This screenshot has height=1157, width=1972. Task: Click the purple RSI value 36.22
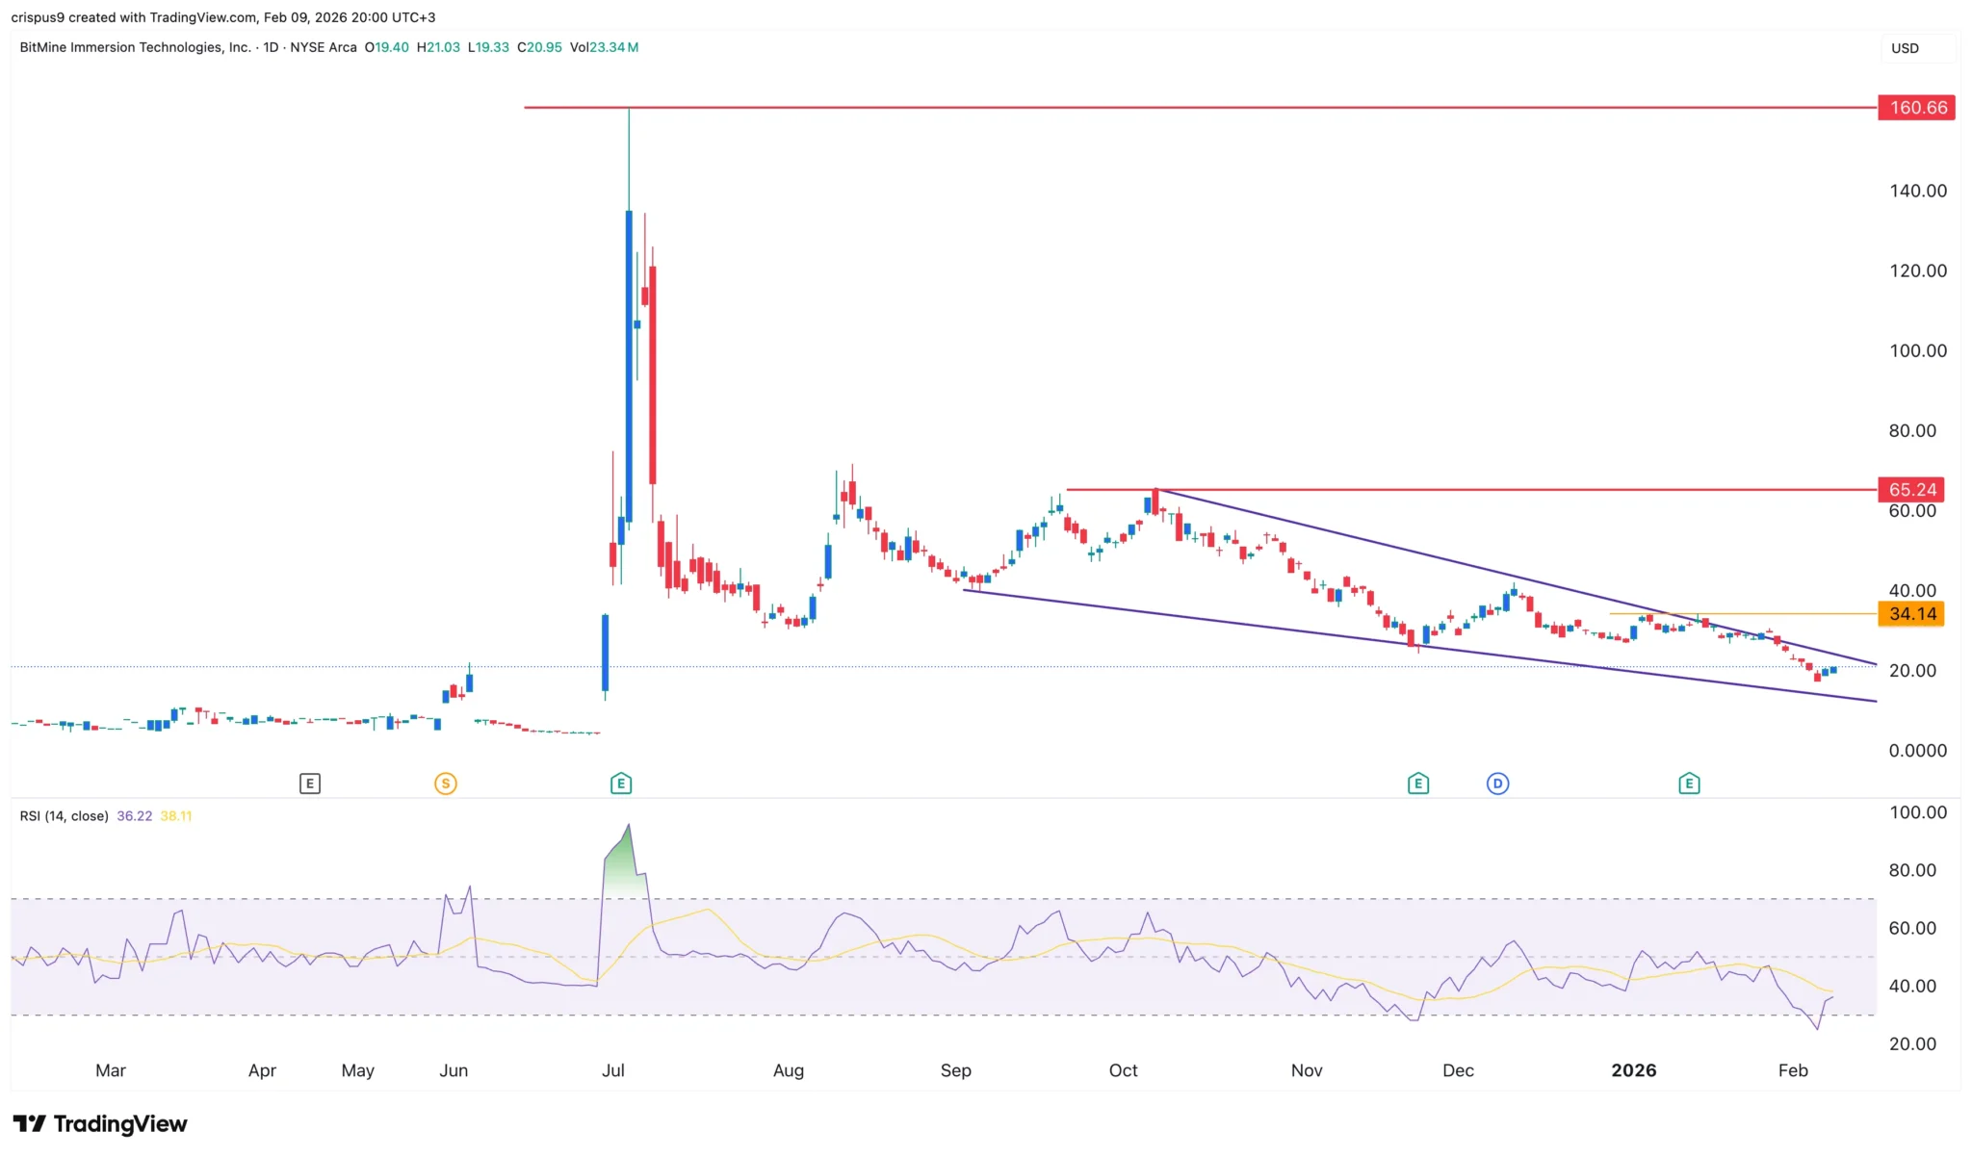pos(133,815)
